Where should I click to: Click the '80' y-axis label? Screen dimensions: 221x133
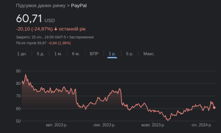(x=18, y=83)
